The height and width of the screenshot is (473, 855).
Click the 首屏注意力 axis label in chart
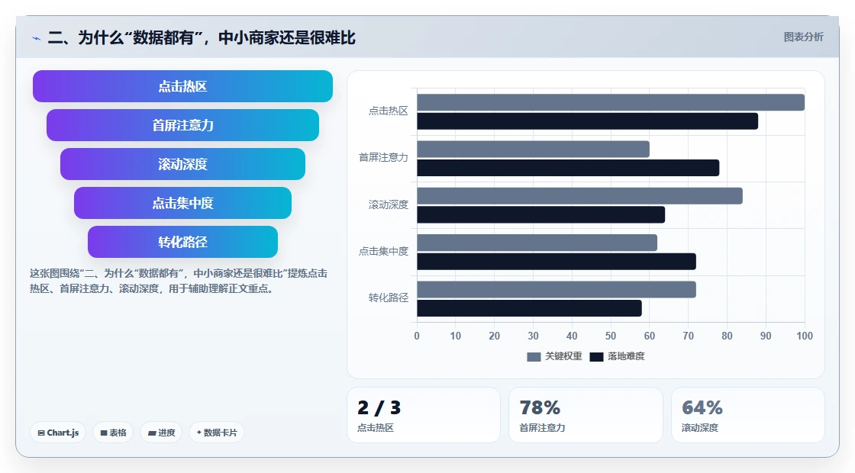pyautogui.click(x=383, y=157)
